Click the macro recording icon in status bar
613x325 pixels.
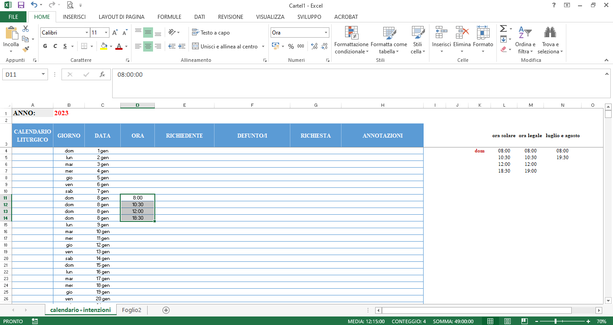(35, 321)
